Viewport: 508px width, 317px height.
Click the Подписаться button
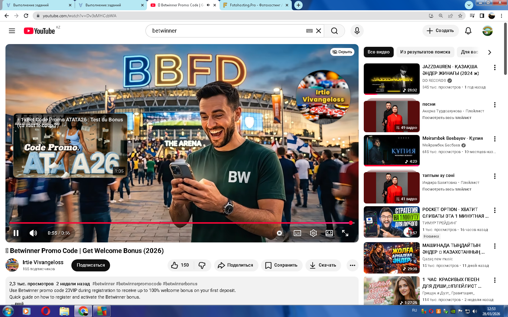tap(91, 265)
